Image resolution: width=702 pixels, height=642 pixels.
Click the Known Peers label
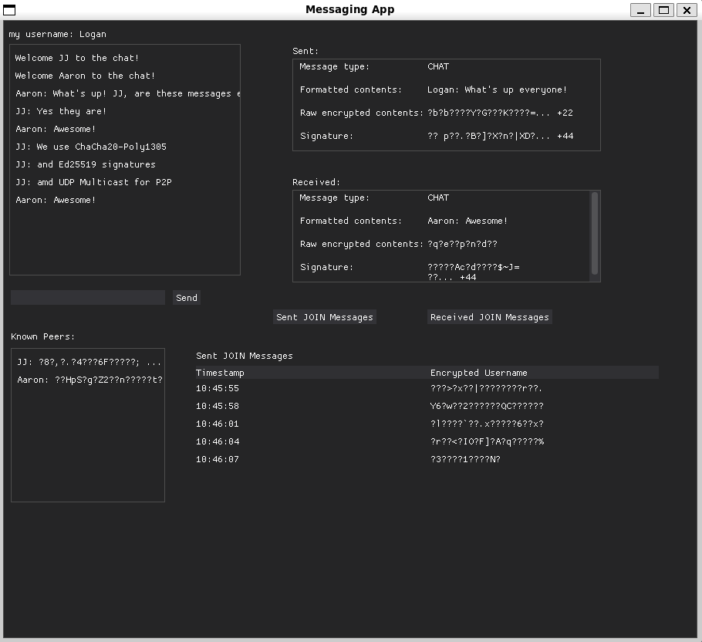[x=42, y=336]
